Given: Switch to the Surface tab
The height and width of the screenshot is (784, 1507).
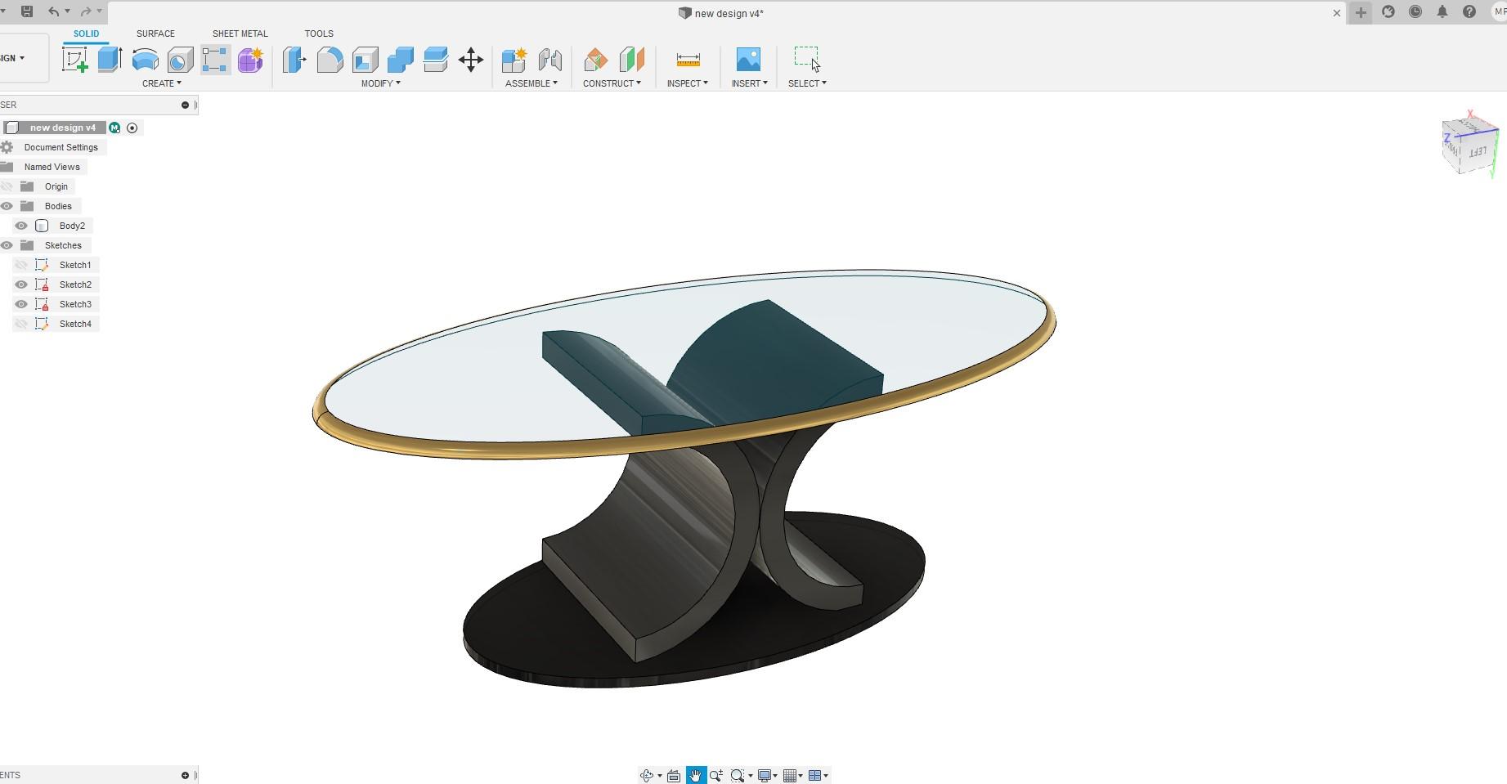Looking at the screenshot, I should pos(155,34).
